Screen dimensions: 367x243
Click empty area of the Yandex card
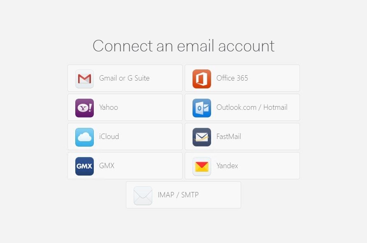[x=269, y=166]
